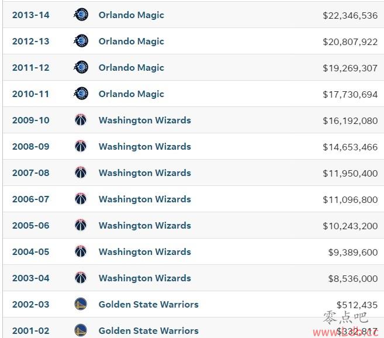Open the Orlando Magic link for 2012-13
The width and height of the screenshot is (384, 338).
coord(131,41)
